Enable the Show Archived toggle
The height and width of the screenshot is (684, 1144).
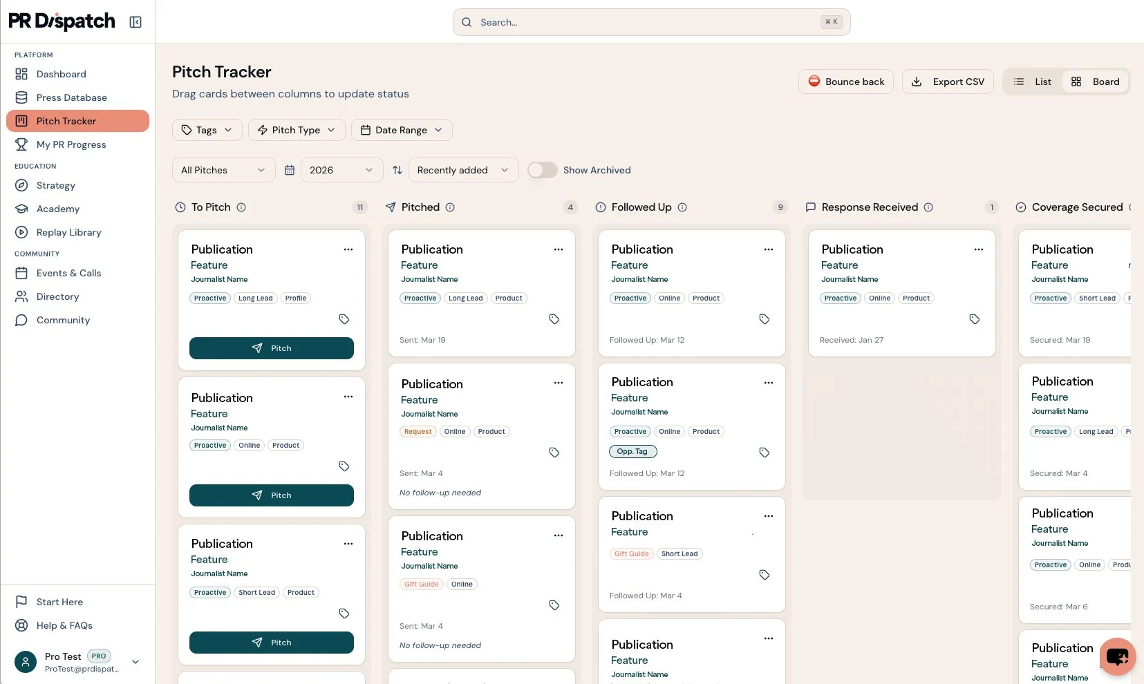(542, 170)
